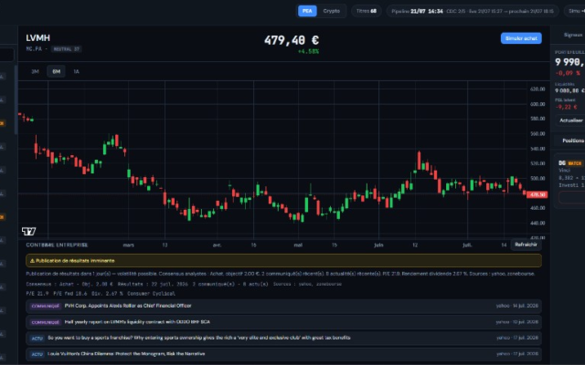This screenshot has height=365, width=585.
Task: Click the DG Vinci position card
Action: (570, 181)
